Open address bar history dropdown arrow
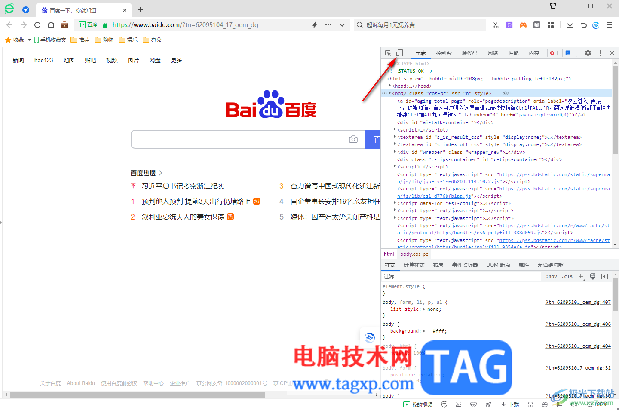 pos(342,25)
